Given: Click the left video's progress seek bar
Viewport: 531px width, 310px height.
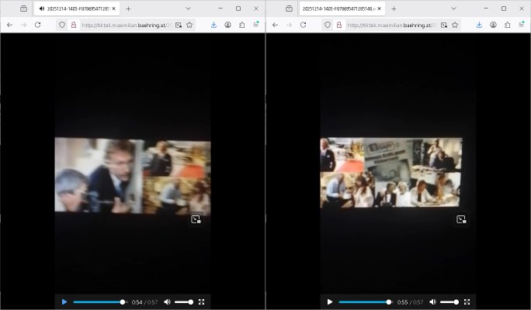Looking at the screenshot, I should click(x=99, y=301).
